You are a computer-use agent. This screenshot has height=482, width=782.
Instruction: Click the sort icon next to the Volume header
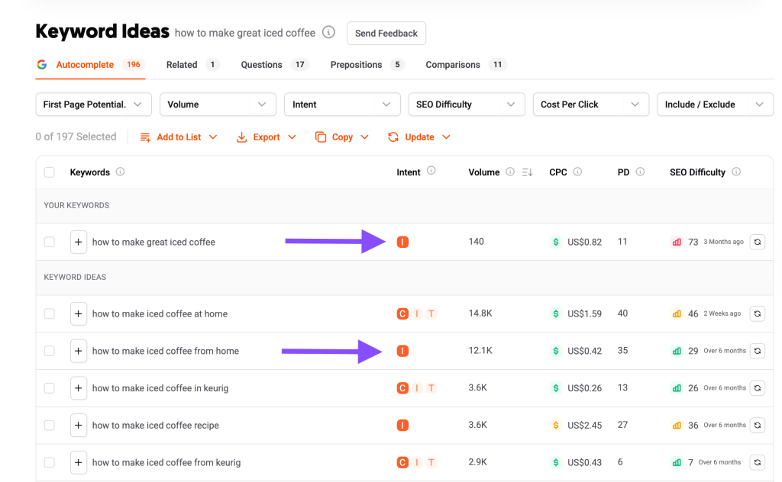coord(526,172)
